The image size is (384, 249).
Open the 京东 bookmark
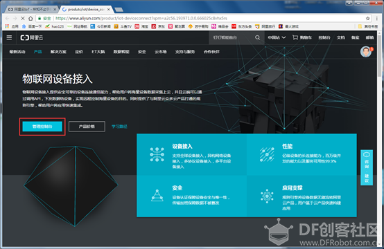click(158, 26)
